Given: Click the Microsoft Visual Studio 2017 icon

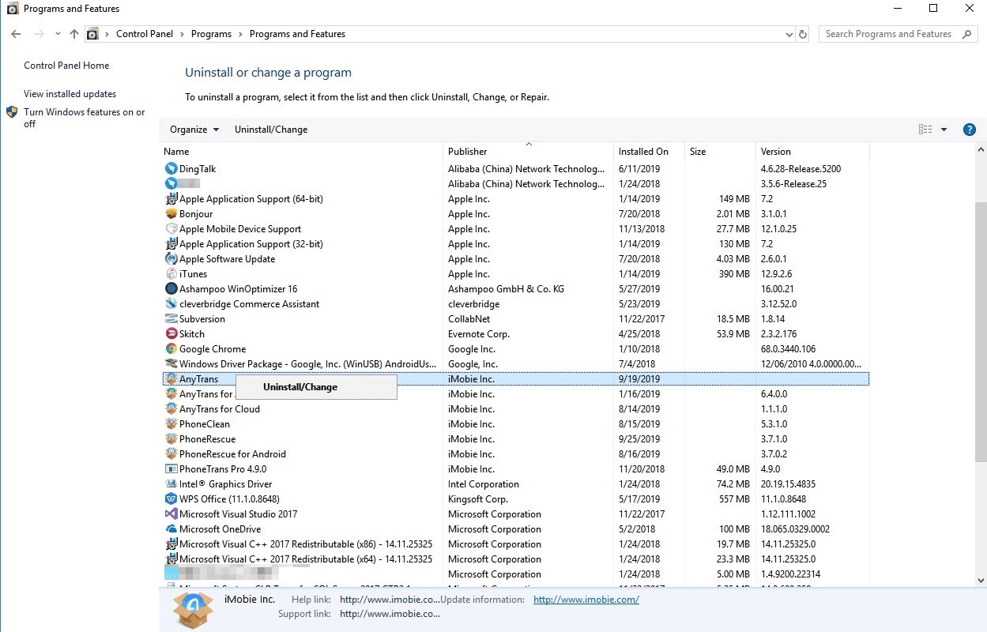Looking at the screenshot, I should (x=171, y=514).
